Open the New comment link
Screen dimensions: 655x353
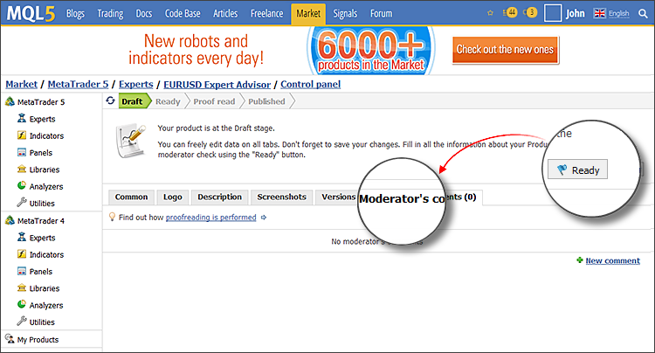pyautogui.click(x=612, y=260)
